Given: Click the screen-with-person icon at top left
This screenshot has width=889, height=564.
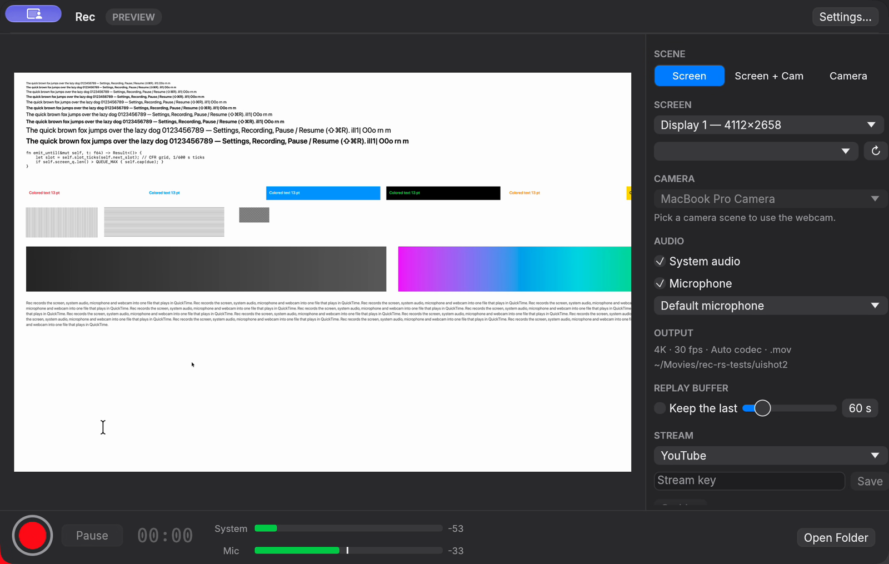Looking at the screenshot, I should coord(33,14).
